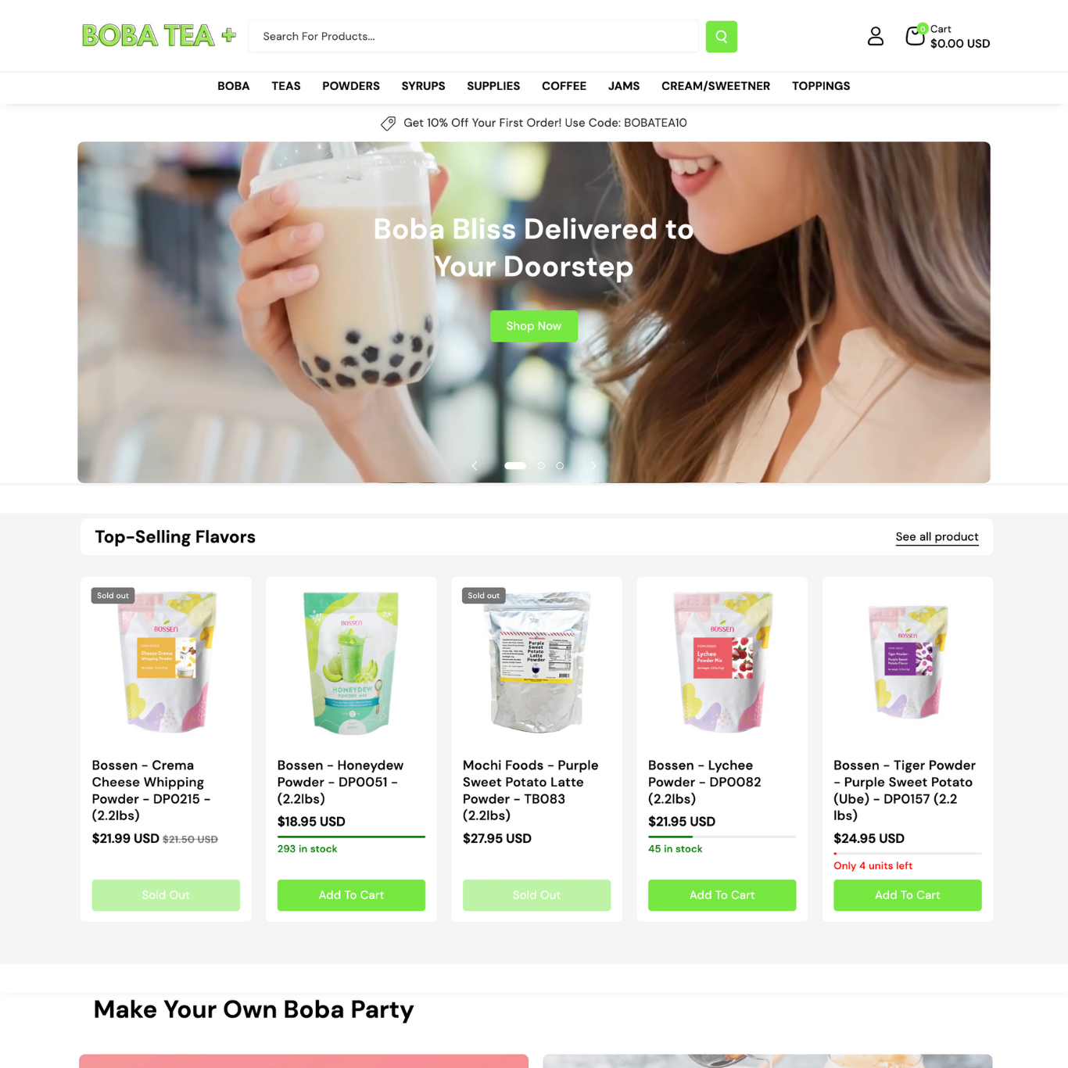Click the Boba Tea + logo

point(159,36)
